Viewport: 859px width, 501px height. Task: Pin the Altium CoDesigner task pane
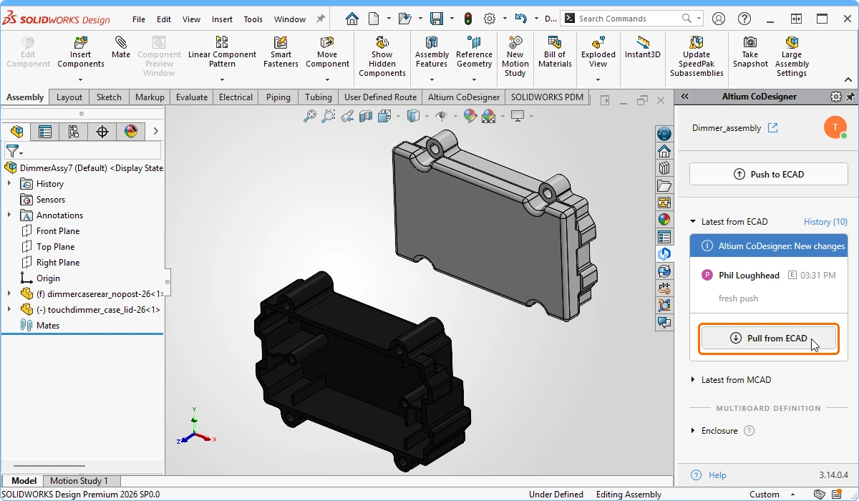[850, 97]
